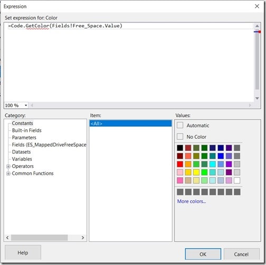
Task: Expand the Common Functions tree node
Action: (8, 174)
